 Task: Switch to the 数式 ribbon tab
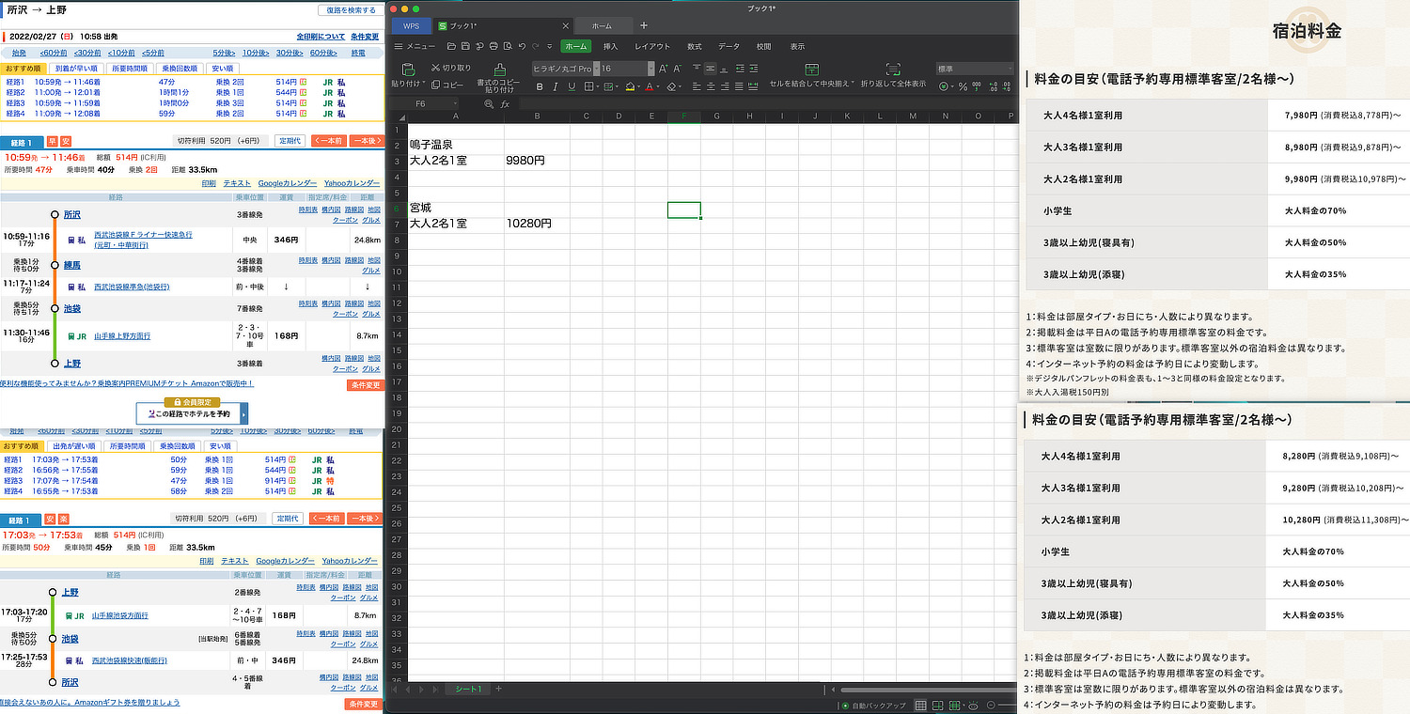694,46
